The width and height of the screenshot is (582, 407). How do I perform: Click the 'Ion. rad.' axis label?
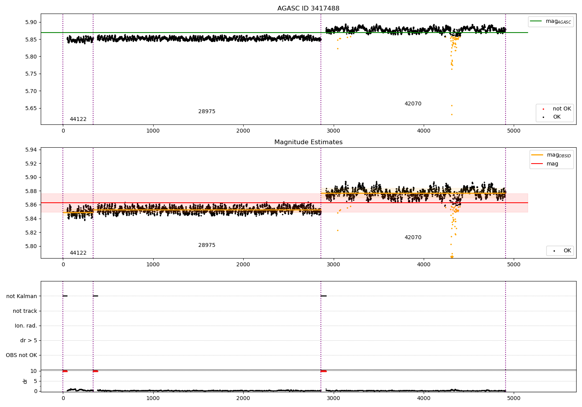click(26, 326)
